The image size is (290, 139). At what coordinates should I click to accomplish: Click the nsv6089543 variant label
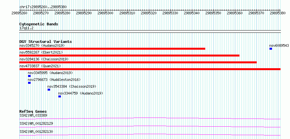[x=279, y=45]
